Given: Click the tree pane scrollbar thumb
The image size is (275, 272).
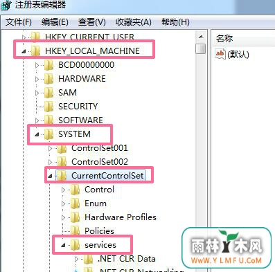Looking at the screenshot, I should [x=200, y=49].
